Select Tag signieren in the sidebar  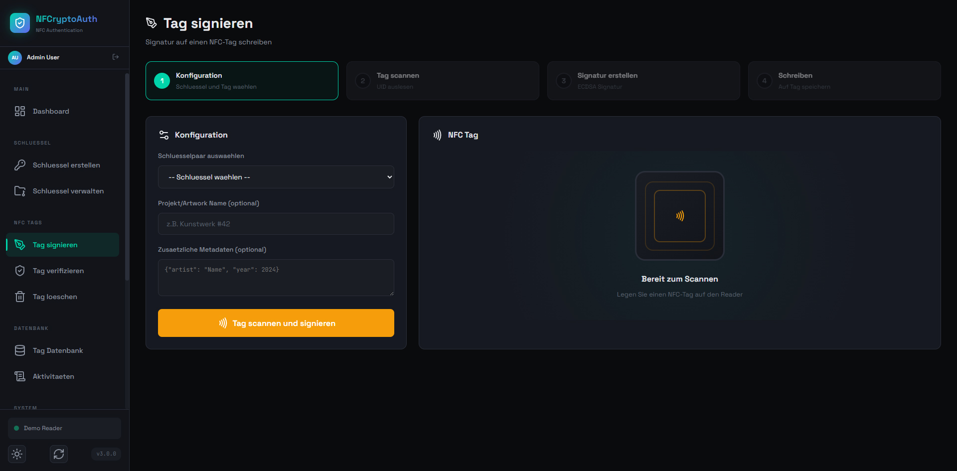[55, 245]
